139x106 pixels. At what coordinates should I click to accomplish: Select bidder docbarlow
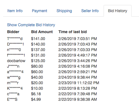tap(16, 61)
